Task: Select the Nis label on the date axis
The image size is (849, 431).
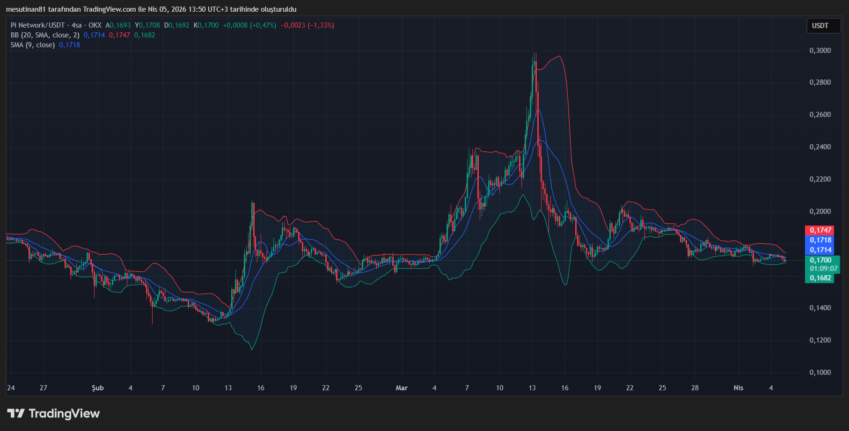Action: click(739, 388)
